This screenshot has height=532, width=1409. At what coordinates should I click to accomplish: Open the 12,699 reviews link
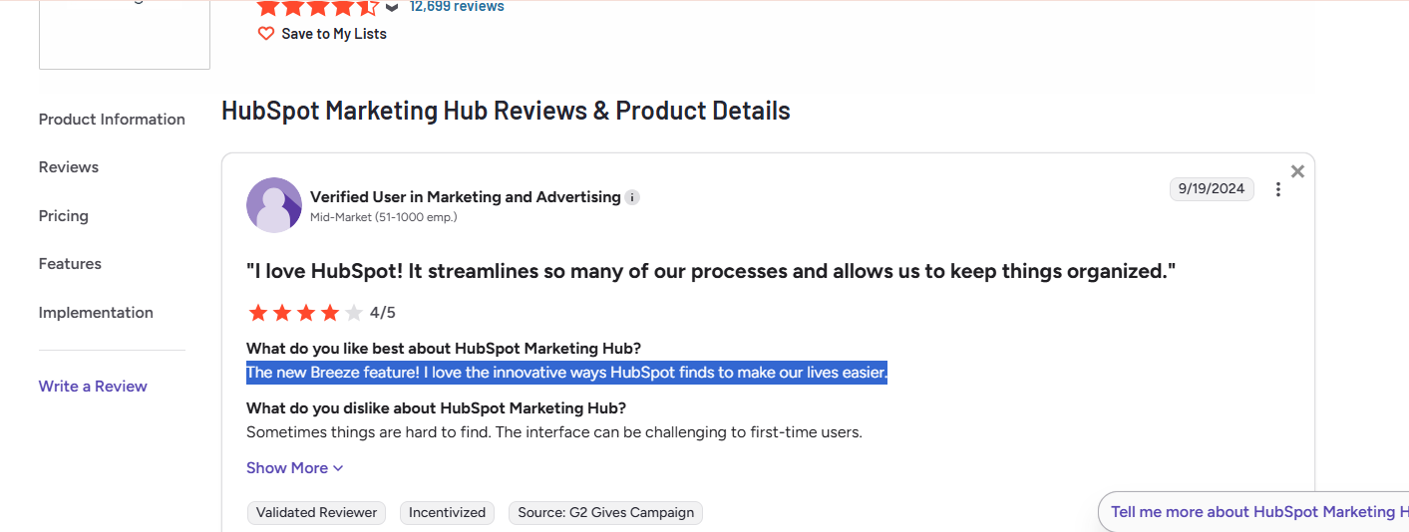(457, 7)
